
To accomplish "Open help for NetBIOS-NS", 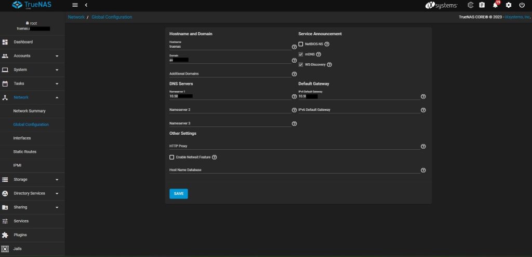I will (x=327, y=44).
